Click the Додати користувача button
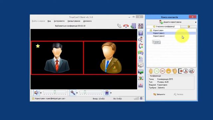 [170, 22]
